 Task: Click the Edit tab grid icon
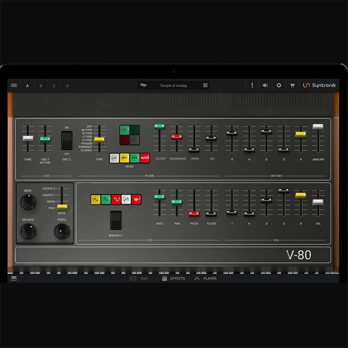[133, 278]
